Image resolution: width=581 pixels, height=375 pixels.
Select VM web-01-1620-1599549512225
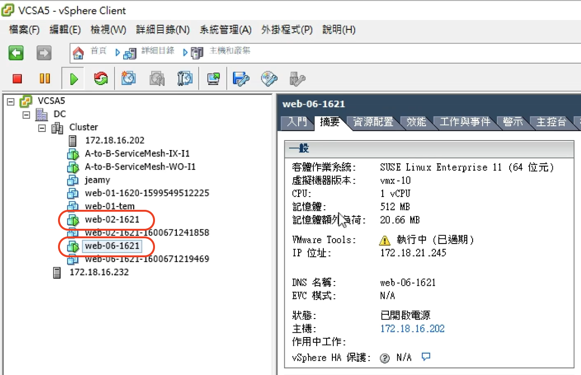[x=147, y=193]
